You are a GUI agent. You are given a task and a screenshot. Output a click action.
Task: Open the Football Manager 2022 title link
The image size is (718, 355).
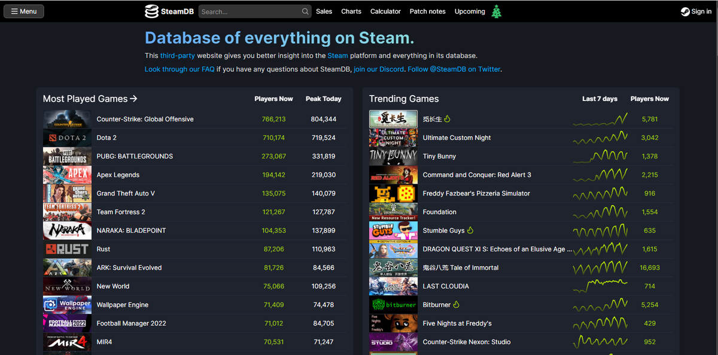tap(132, 323)
